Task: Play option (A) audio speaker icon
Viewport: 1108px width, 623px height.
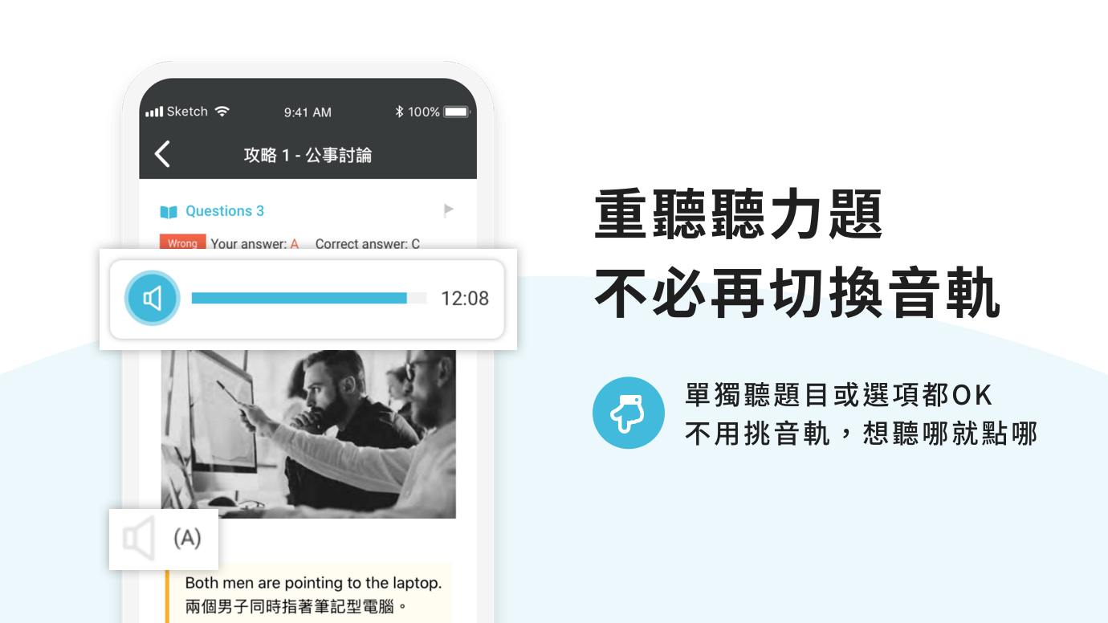Action: (x=139, y=538)
